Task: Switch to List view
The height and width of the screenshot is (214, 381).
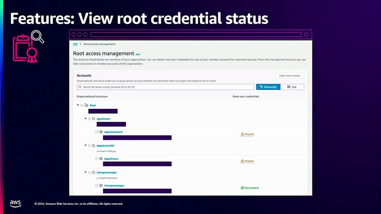Action: 292,87
